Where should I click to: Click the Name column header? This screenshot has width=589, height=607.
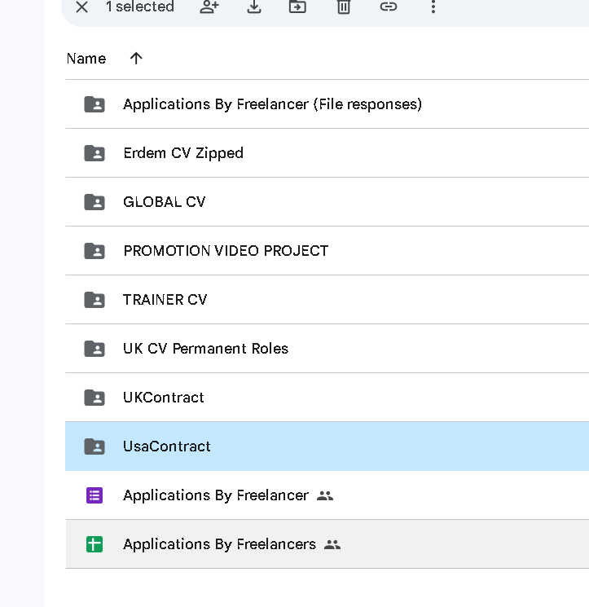point(86,59)
